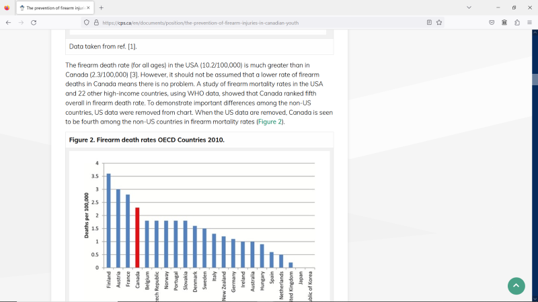Go back to the previous page

click(x=8, y=23)
